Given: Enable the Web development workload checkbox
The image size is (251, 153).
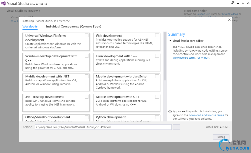Looking at the screenshot, I should click(x=157, y=36).
